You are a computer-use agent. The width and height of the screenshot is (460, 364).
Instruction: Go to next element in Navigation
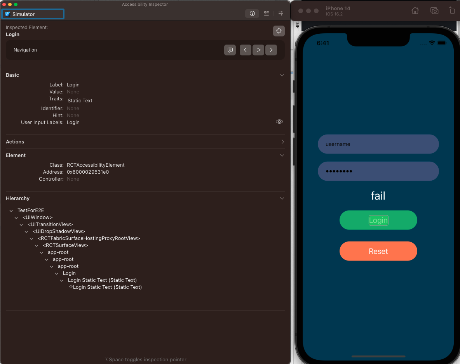(x=271, y=50)
